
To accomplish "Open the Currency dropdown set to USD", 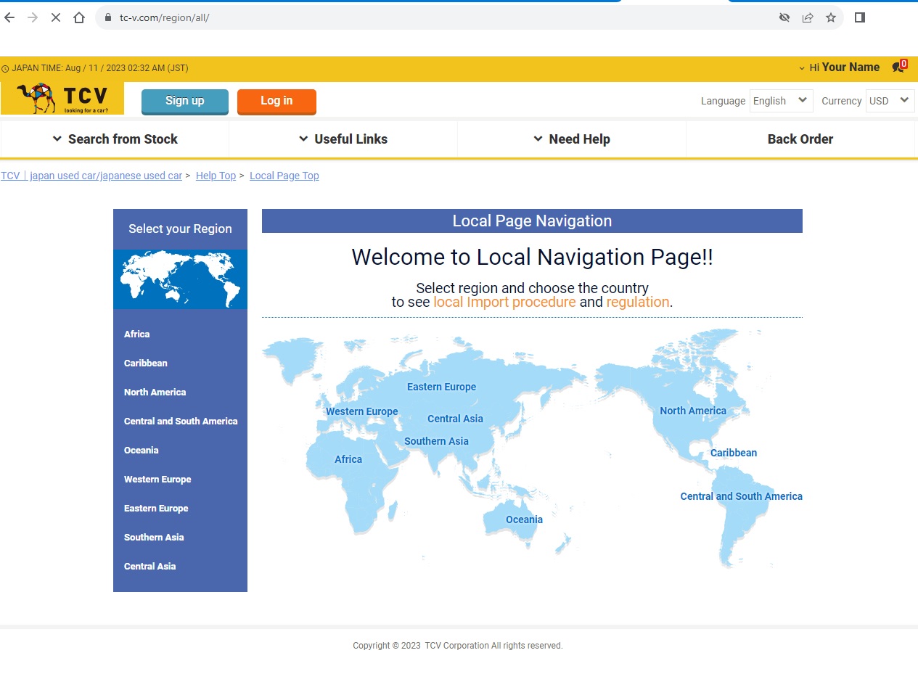I will tap(890, 101).
